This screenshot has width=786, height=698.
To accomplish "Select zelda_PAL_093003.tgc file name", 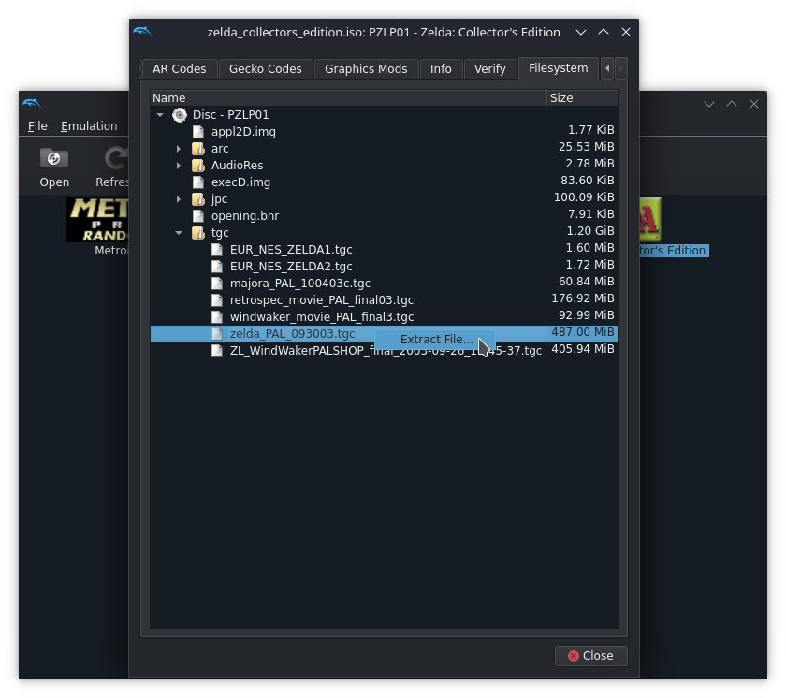I will tap(292, 334).
